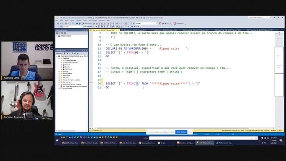Click the Windows Start button
The width and height of the screenshot is (286, 161).
tap(57, 140)
